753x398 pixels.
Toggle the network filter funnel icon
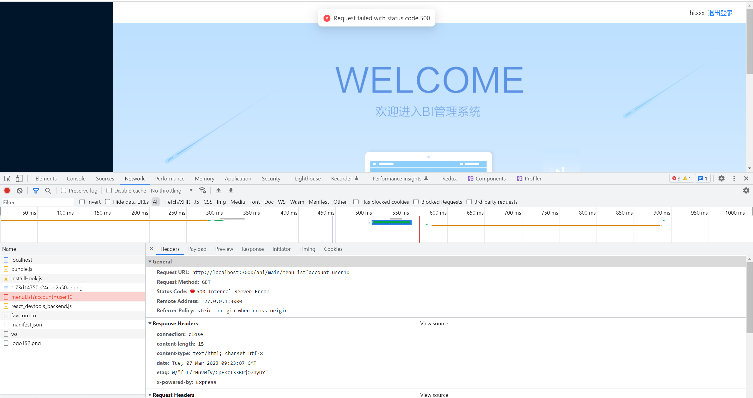pos(36,190)
